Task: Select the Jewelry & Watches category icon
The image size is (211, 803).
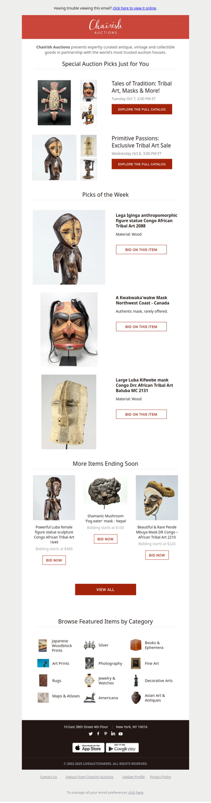Action: (90, 681)
